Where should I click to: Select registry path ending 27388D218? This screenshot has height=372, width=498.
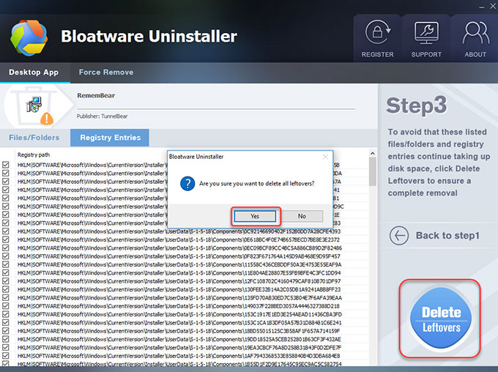coord(179,306)
